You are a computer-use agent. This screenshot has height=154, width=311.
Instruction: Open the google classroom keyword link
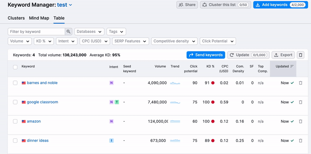pos(42,102)
